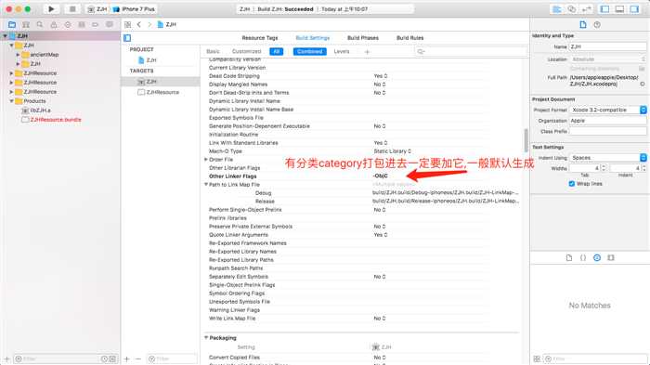Viewport: 650px width, 365px height.
Task: Open the Breakpoint navigator
Action: (96, 25)
